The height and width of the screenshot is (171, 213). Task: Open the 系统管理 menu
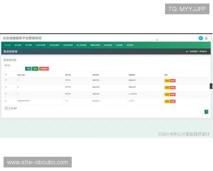(x=119, y=45)
